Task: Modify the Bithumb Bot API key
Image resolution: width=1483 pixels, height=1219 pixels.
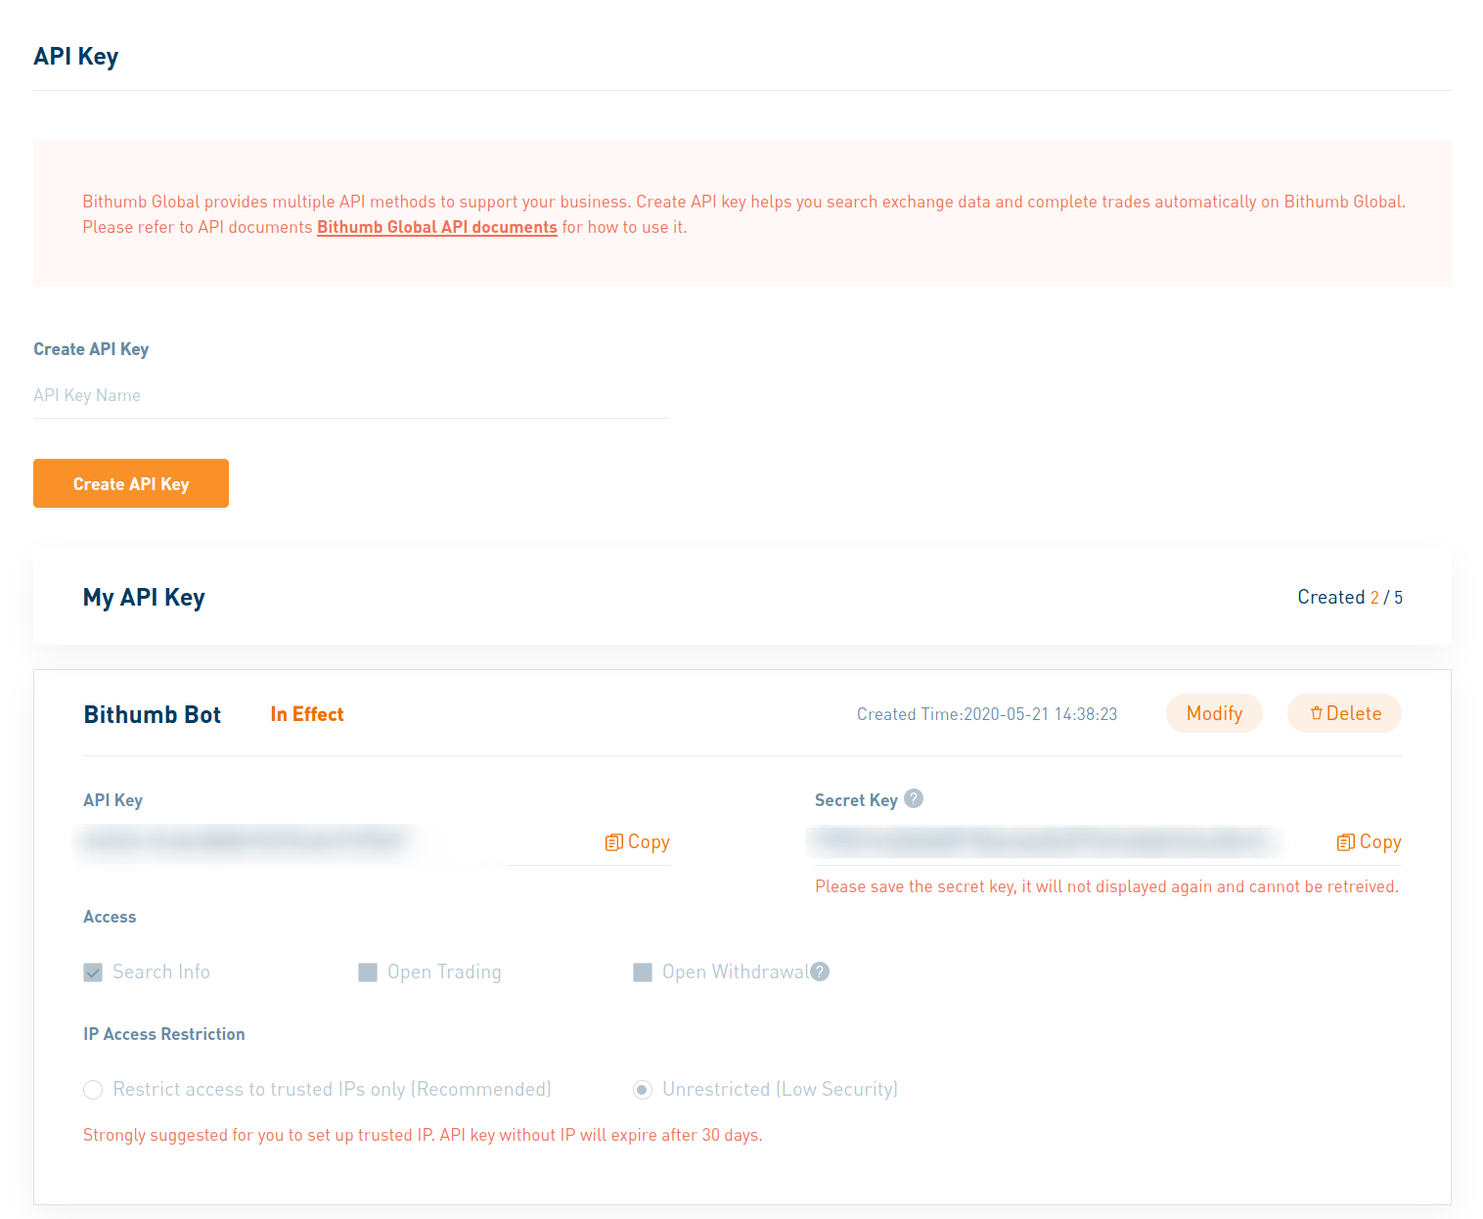Action: tap(1214, 713)
